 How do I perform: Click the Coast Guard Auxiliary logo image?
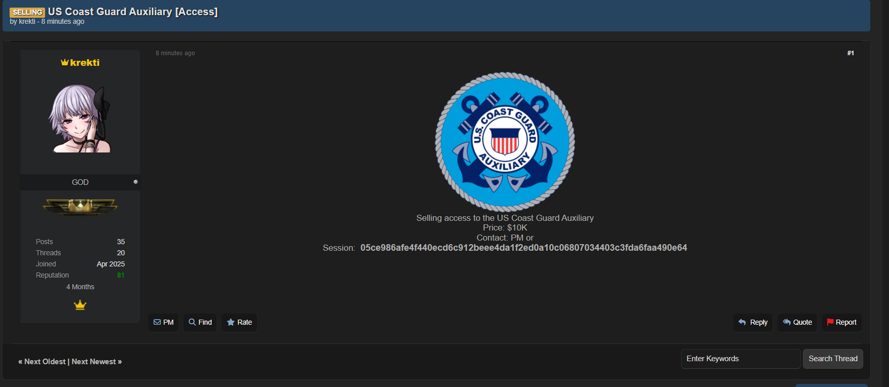click(505, 141)
